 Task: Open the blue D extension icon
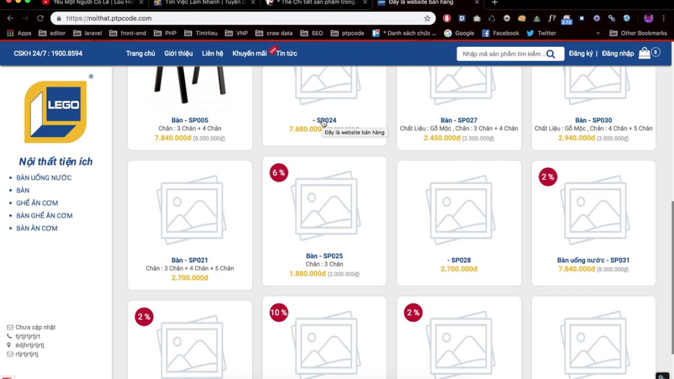tap(462, 18)
